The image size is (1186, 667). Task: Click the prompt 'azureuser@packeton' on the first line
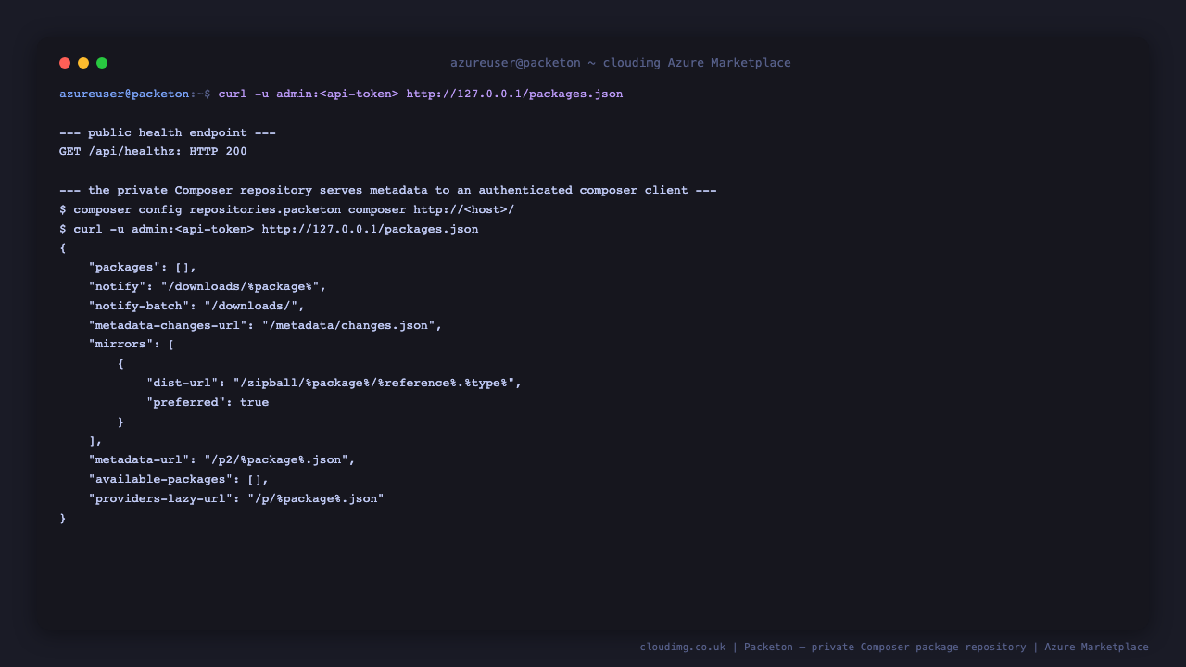(x=124, y=94)
